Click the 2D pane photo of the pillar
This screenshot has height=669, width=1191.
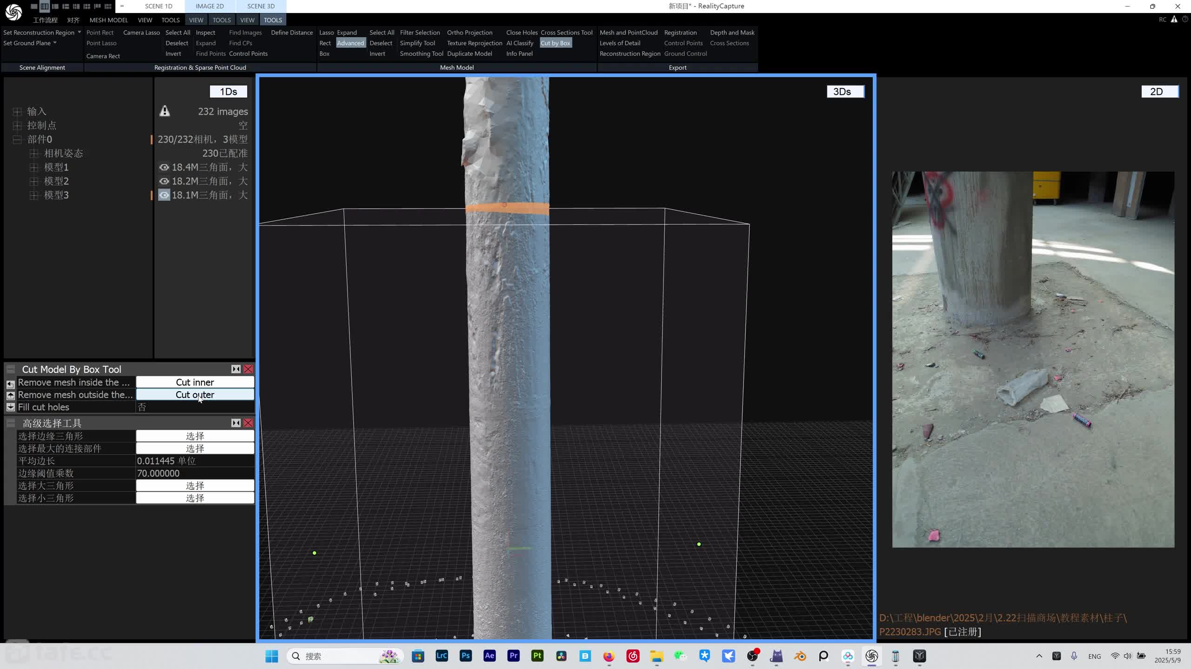pos(1033,359)
